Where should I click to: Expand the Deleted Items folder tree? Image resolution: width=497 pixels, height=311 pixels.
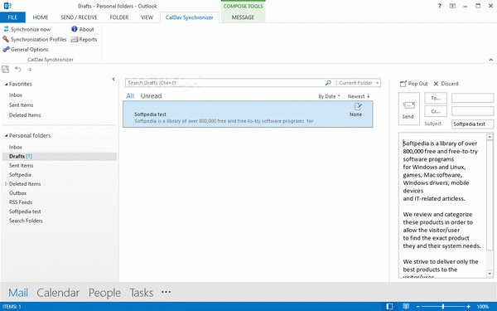tap(6, 184)
